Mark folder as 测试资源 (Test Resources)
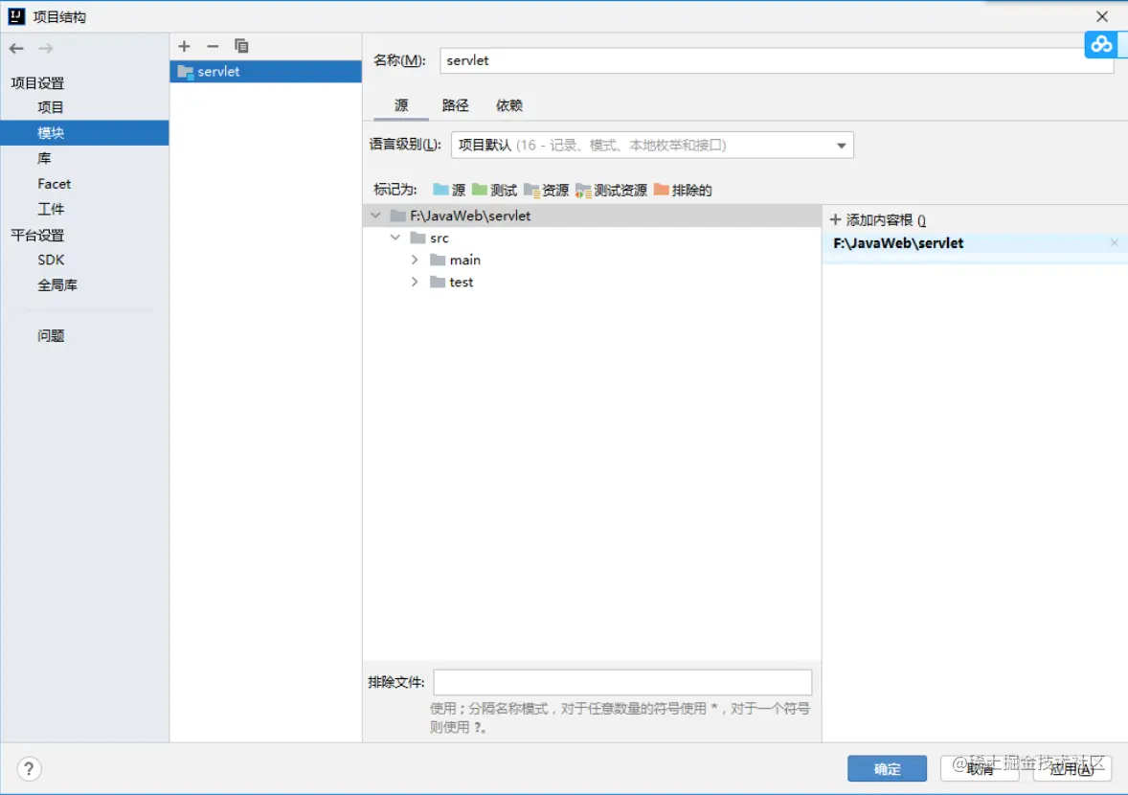 tap(612, 190)
